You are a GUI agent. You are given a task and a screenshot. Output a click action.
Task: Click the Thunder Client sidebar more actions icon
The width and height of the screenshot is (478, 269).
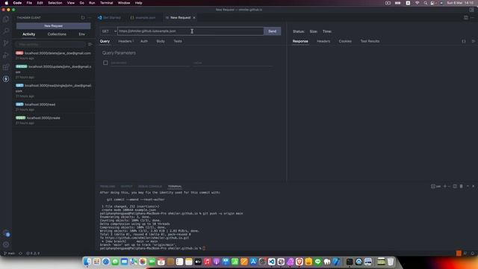pyautogui.click(x=90, y=18)
